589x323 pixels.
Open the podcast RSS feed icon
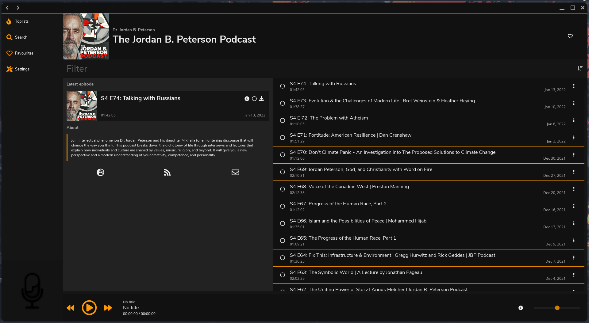click(167, 173)
